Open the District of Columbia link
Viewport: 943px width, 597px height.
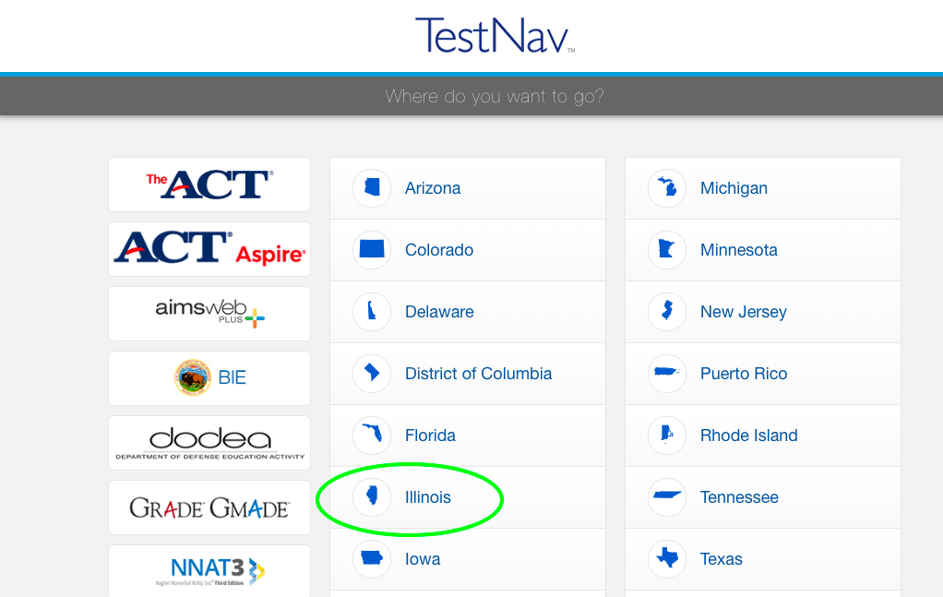478,374
